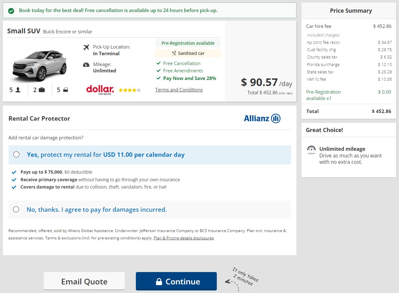Click the passenger seats person icon
The image size is (399, 293).
click(x=18, y=90)
